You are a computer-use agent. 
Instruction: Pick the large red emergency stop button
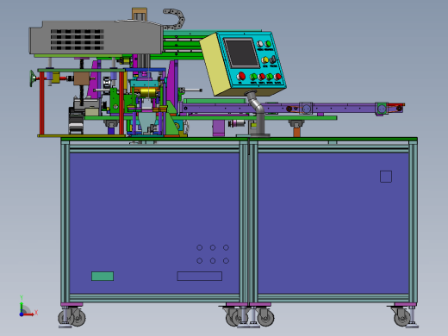point(241,76)
